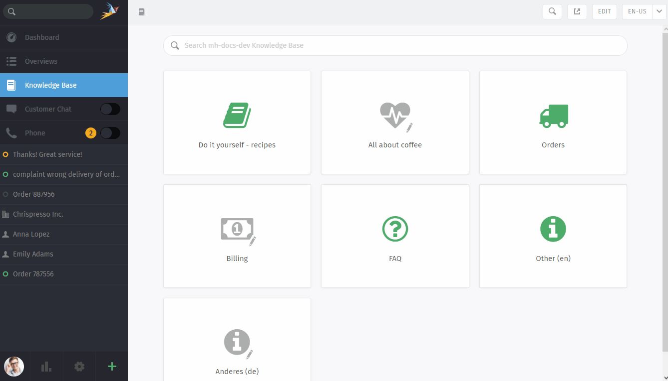This screenshot has width=668, height=381.
Task: Open the 'All about coffee' category
Action: 395,123
